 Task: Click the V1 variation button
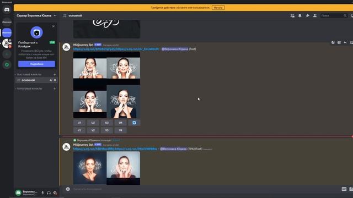(x=79, y=130)
